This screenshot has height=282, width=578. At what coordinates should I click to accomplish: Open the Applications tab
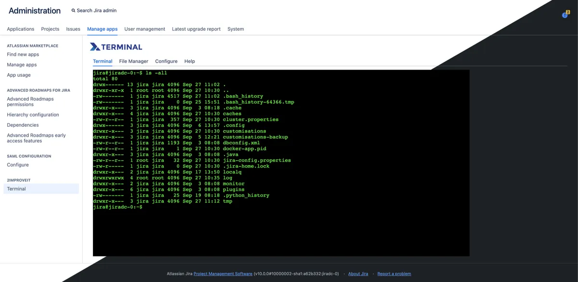21,29
